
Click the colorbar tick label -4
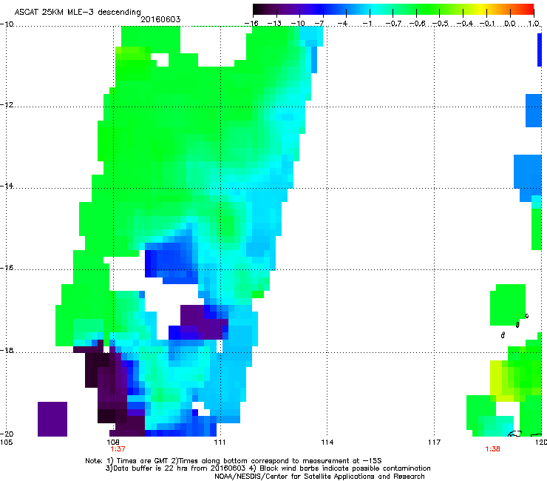coord(342,24)
